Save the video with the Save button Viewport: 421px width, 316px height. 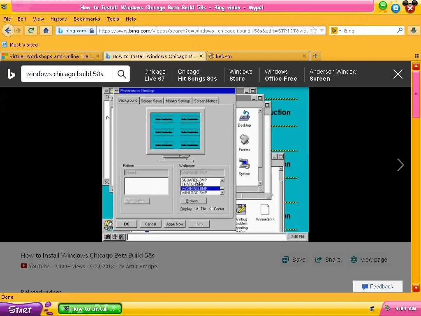pos(294,260)
